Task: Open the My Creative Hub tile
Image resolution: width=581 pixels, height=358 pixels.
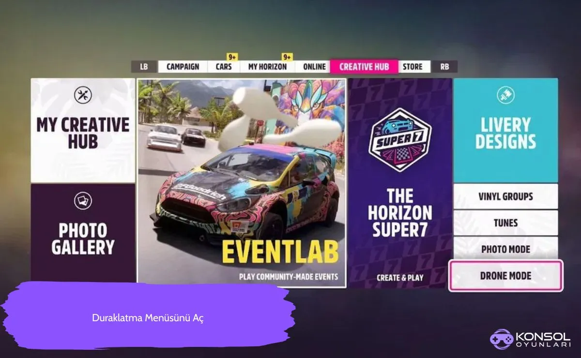Action: pyautogui.click(x=83, y=130)
